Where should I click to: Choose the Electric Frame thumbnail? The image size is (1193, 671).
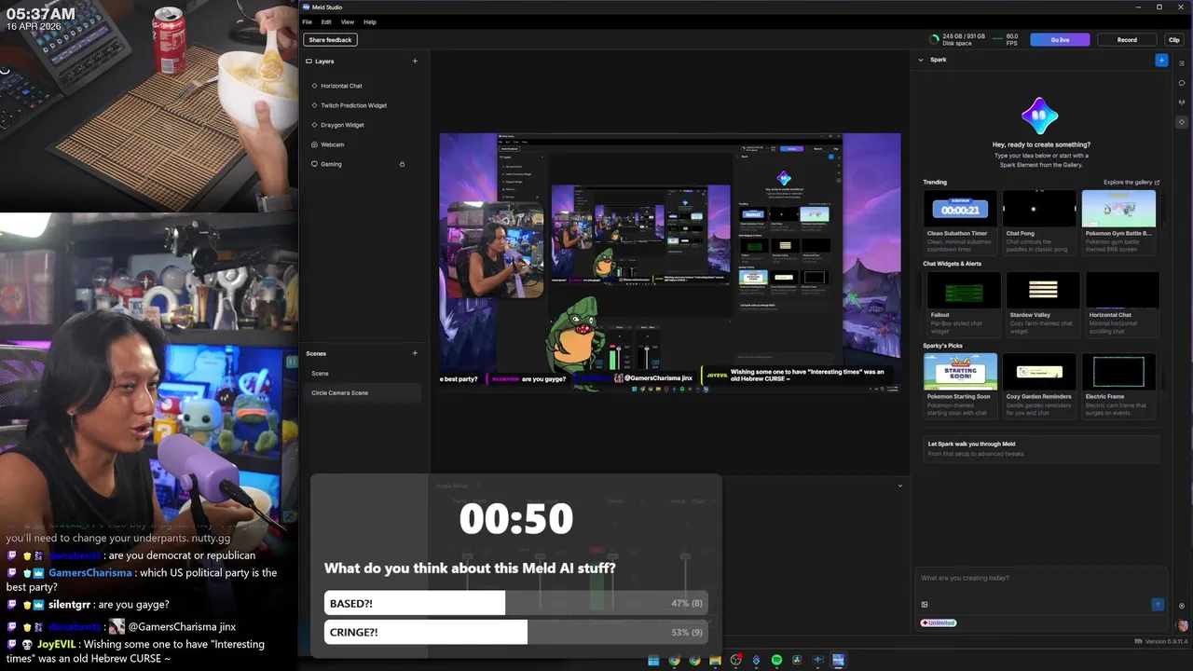click(x=1119, y=371)
